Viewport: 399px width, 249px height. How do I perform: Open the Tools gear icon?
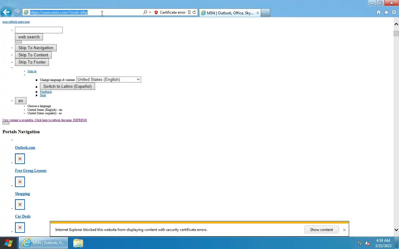[x=394, y=12]
